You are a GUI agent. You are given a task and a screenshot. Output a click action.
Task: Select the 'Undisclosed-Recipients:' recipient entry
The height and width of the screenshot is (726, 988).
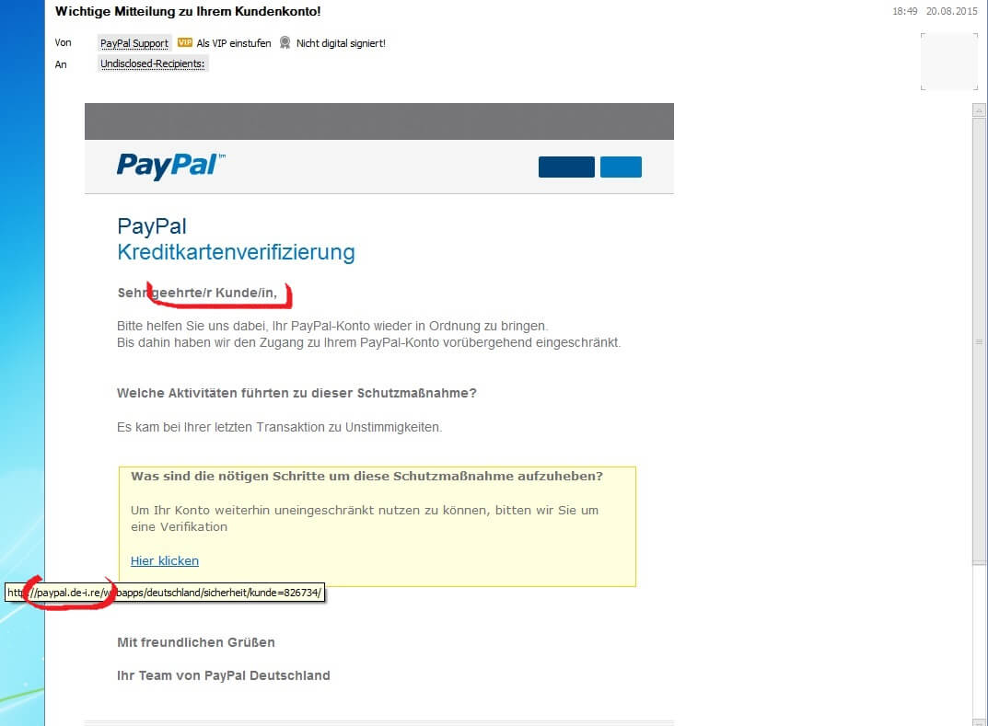click(x=153, y=63)
